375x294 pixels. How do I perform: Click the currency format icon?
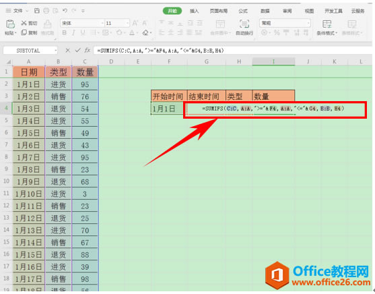point(265,32)
